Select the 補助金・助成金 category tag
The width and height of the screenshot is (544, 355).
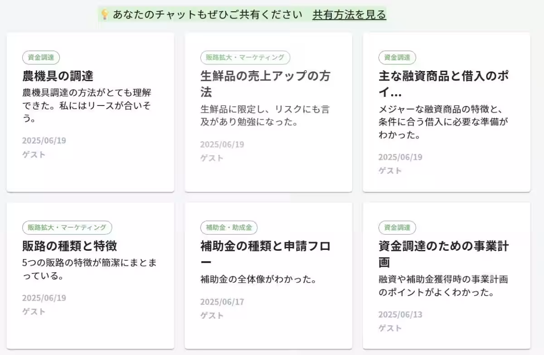click(229, 227)
